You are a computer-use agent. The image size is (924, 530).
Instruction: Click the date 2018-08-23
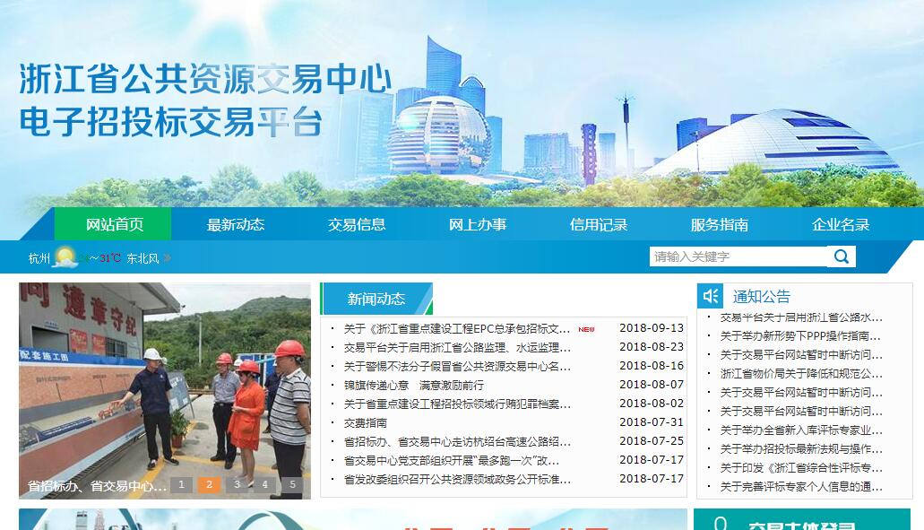point(652,347)
